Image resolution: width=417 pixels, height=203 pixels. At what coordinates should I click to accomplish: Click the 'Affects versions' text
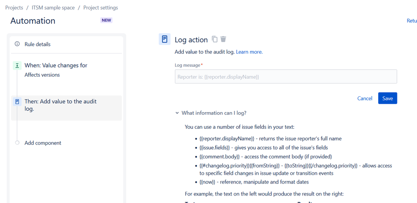tap(42, 75)
